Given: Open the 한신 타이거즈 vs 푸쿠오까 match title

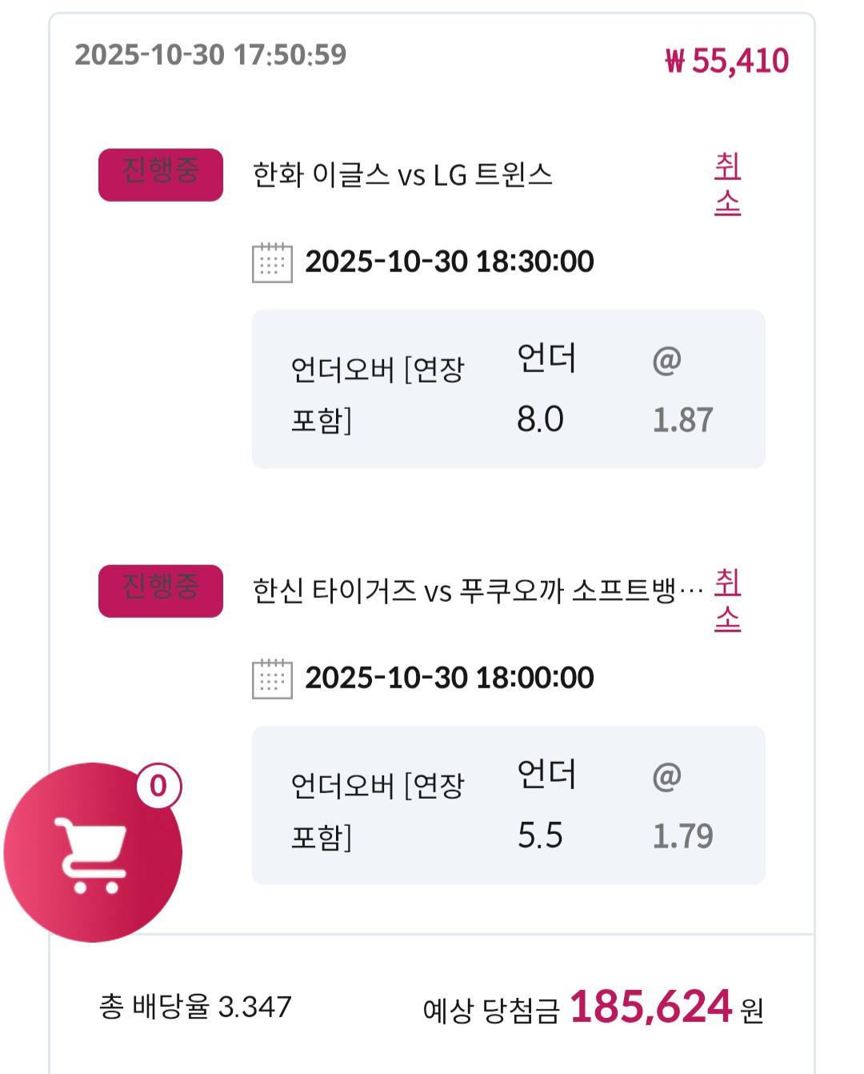Looking at the screenshot, I should coord(477,591).
